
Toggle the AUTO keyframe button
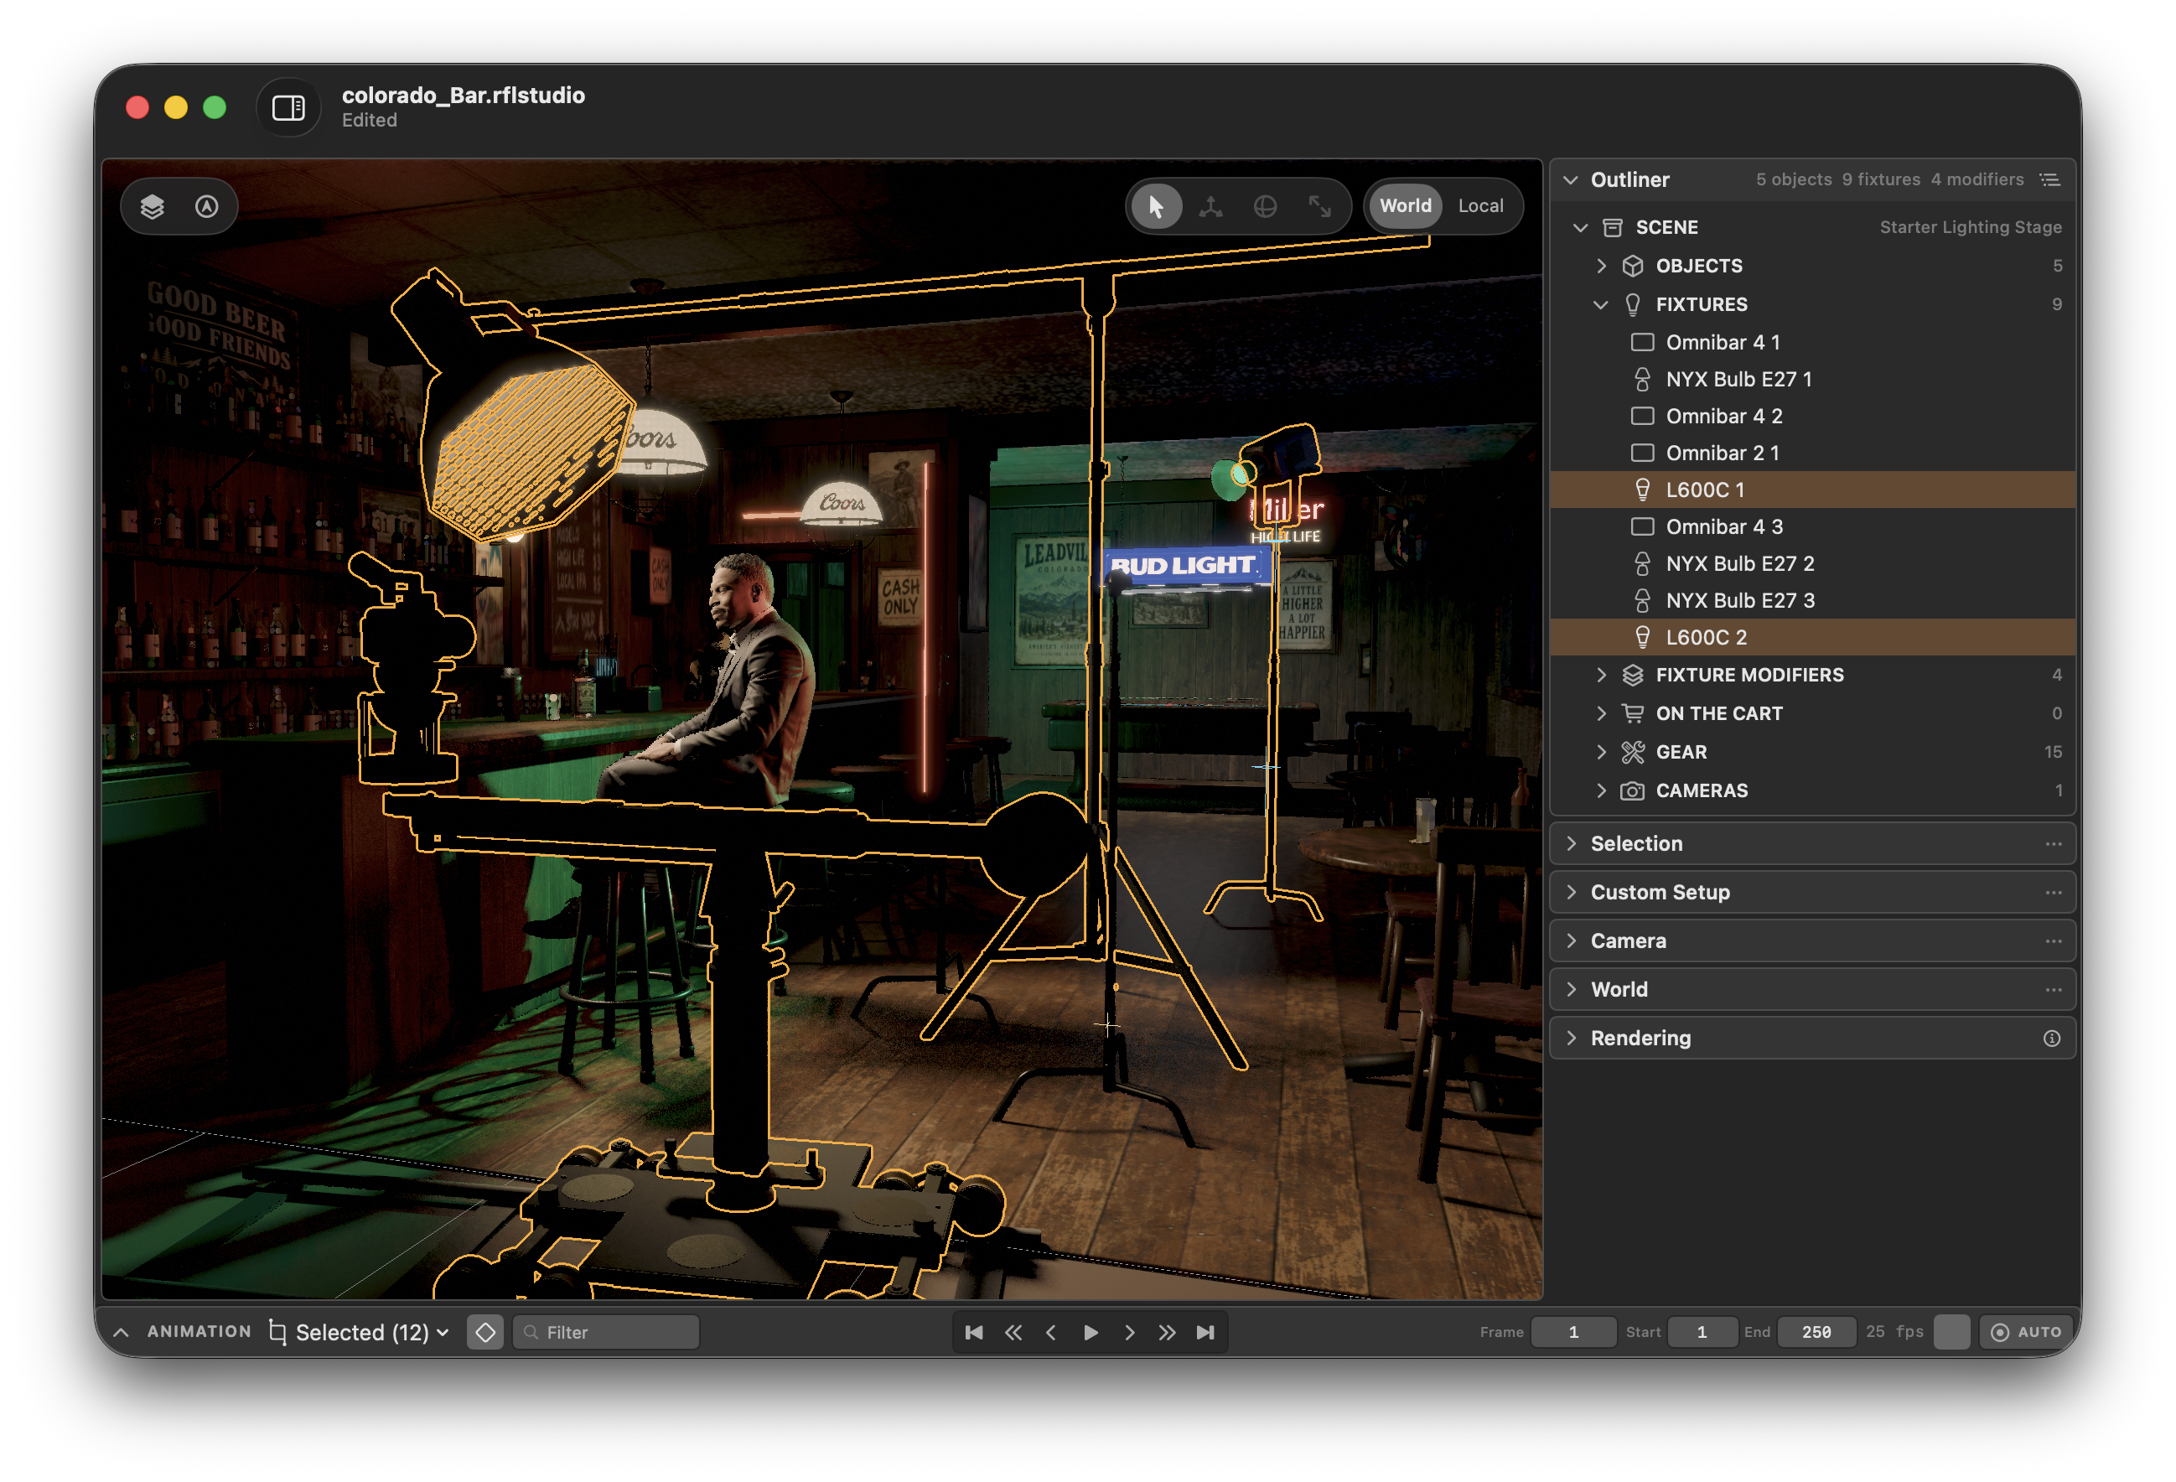[x=2026, y=1332]
